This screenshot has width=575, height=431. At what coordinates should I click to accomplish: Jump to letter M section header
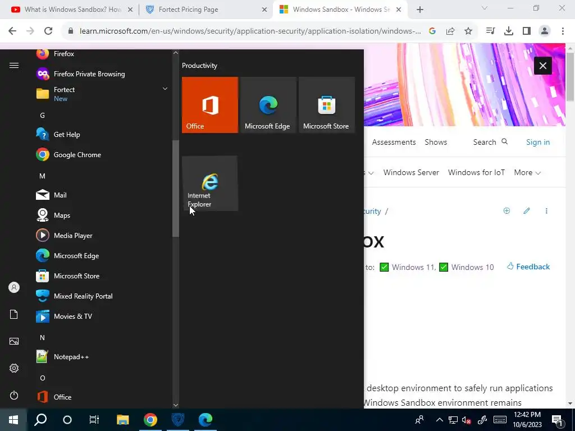pyautogui.click(x=43, y=176)
